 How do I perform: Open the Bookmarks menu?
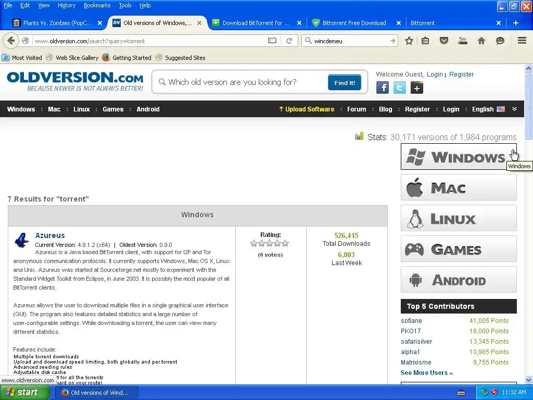pyautogui.click(x=97, y=5)
